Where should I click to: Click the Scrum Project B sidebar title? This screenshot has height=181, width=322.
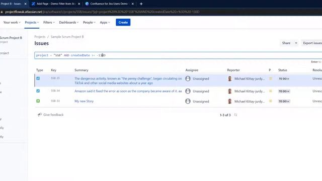(x=11, y=38)
